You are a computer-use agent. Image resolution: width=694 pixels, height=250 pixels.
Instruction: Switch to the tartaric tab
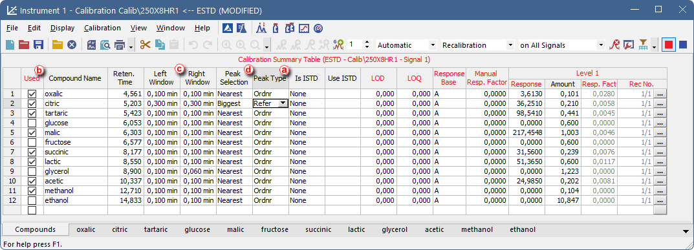pyautogui.click(x=156, y=230)
